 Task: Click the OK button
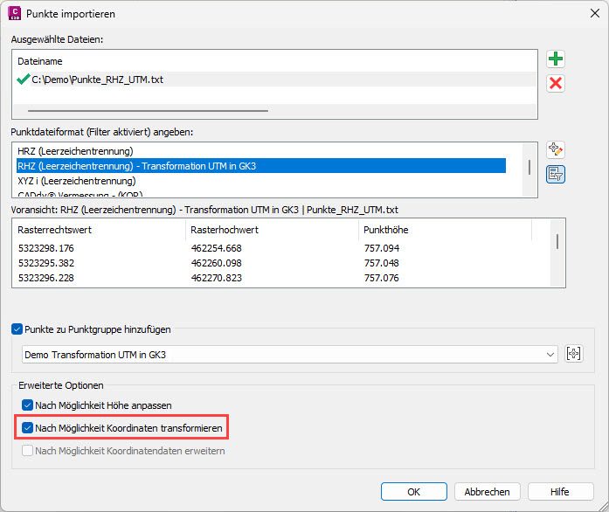click(x=416, y=491)
